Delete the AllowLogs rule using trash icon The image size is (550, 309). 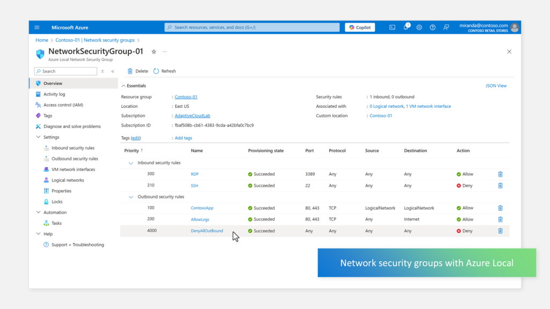(500, 219)
